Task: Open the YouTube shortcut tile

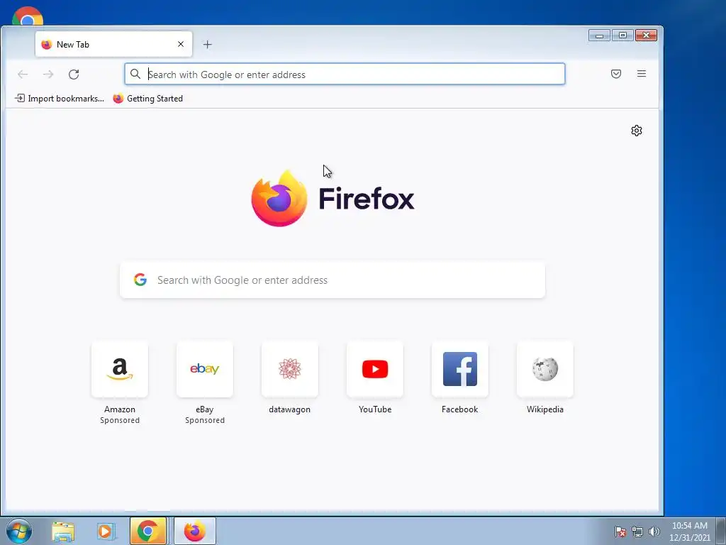Action: 375,369
